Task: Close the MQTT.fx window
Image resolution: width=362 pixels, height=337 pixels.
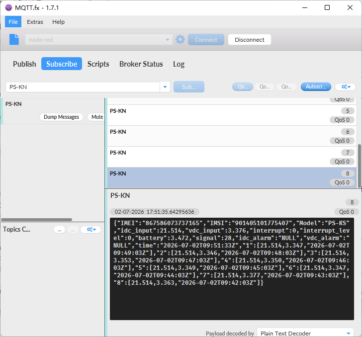Action: (x=350, y=7)
